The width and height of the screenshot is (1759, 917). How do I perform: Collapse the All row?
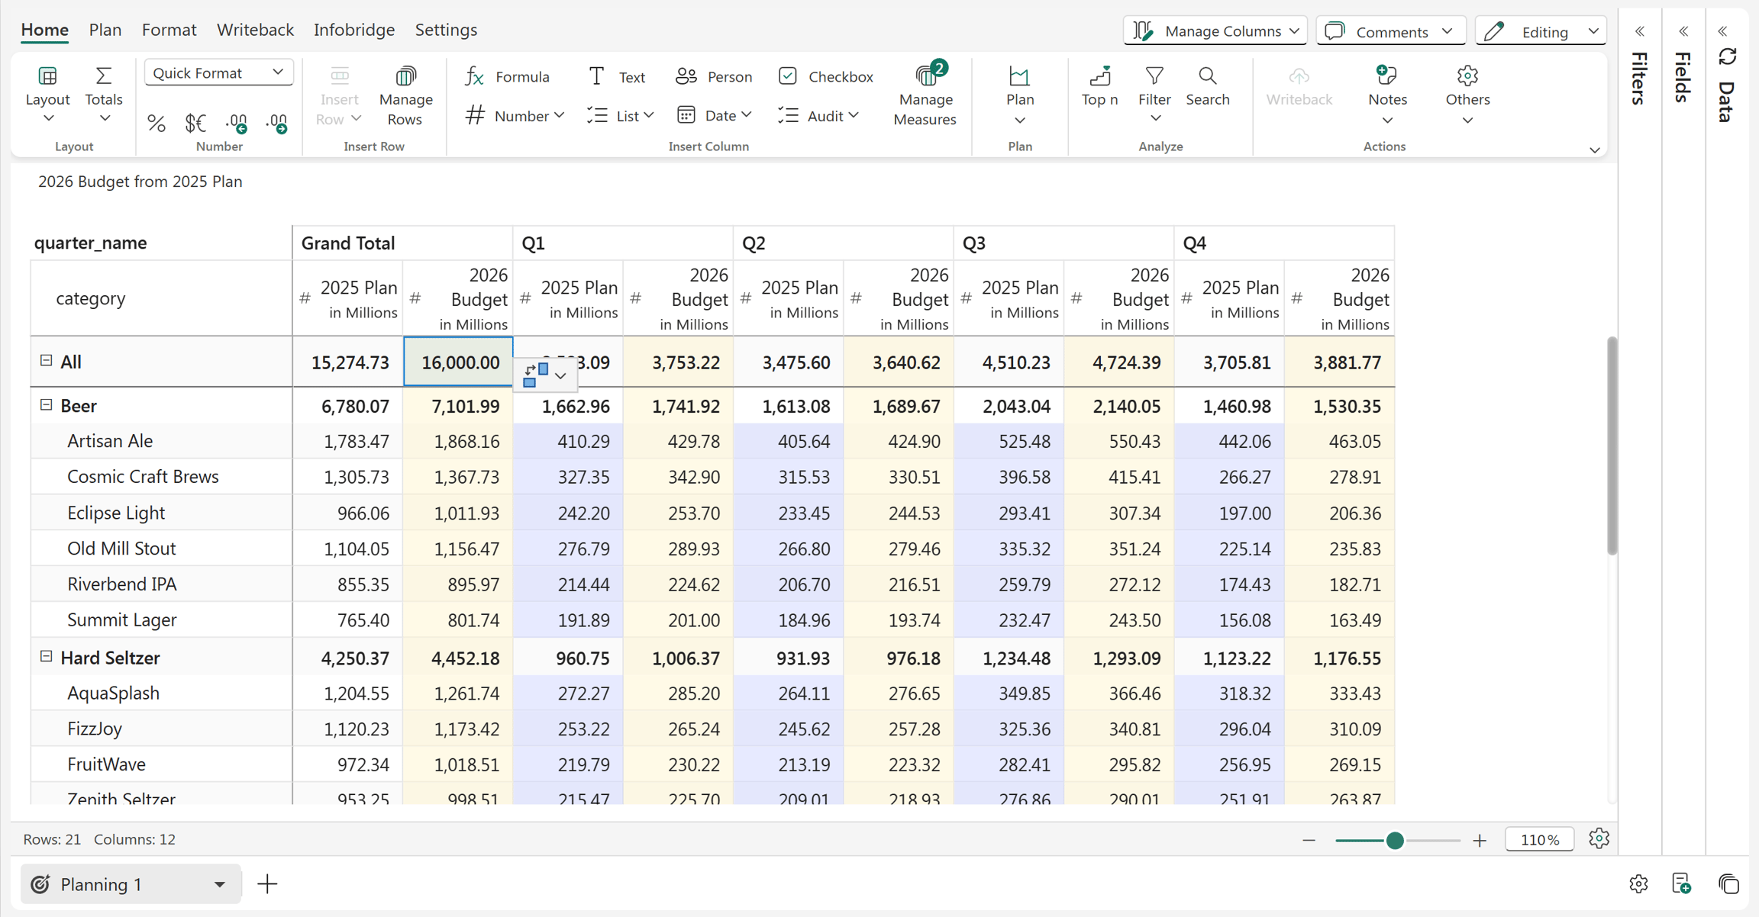(x=46, y=361)
